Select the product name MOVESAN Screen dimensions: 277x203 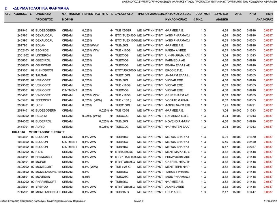coord(43,177)
